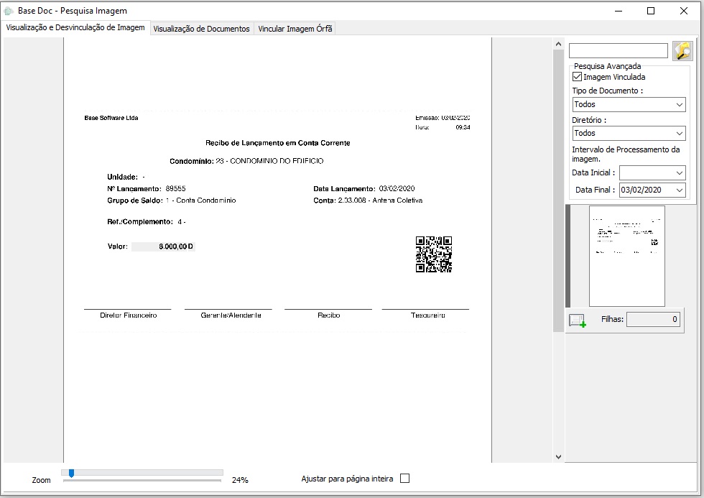
Task: Click the 'Recibo' signature label
Action: 329,315
